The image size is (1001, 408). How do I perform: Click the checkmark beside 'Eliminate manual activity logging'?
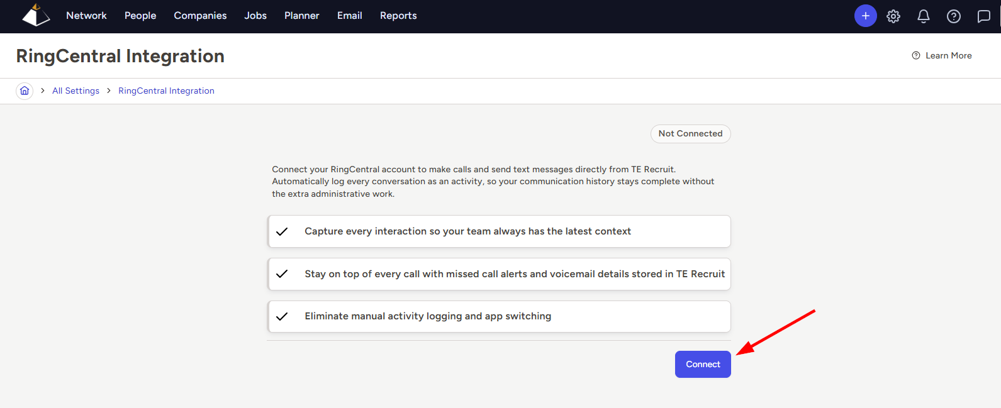point(282,316)
